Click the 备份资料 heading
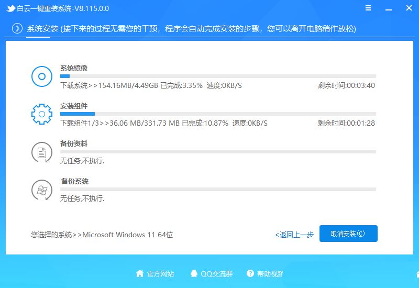Screen dimensions: 419x288 pyautogui.click(x=74, y=143)
